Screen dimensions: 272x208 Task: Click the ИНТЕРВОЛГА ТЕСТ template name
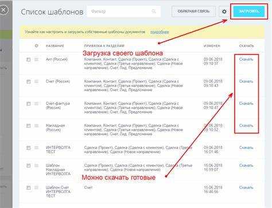coord(58,150)
